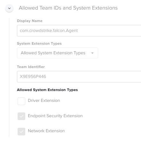The image size is (141, 145).
Task: Open the Allowed System Extension Types dropdown
Action: pyautogui.click(x=58, y=53)
